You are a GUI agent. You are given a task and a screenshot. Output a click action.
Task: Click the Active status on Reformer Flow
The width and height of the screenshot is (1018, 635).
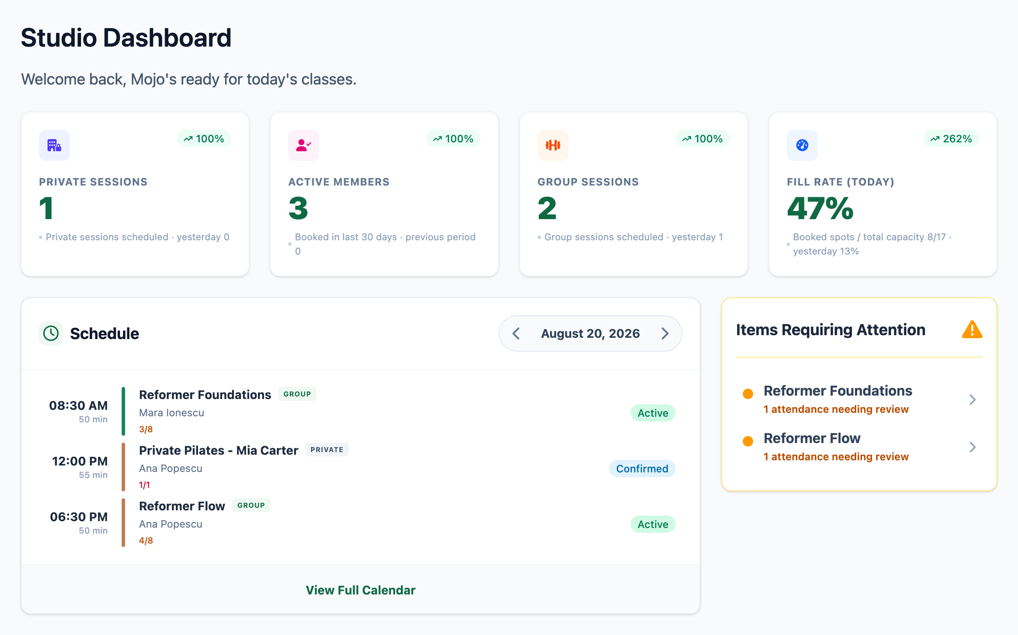653,524
